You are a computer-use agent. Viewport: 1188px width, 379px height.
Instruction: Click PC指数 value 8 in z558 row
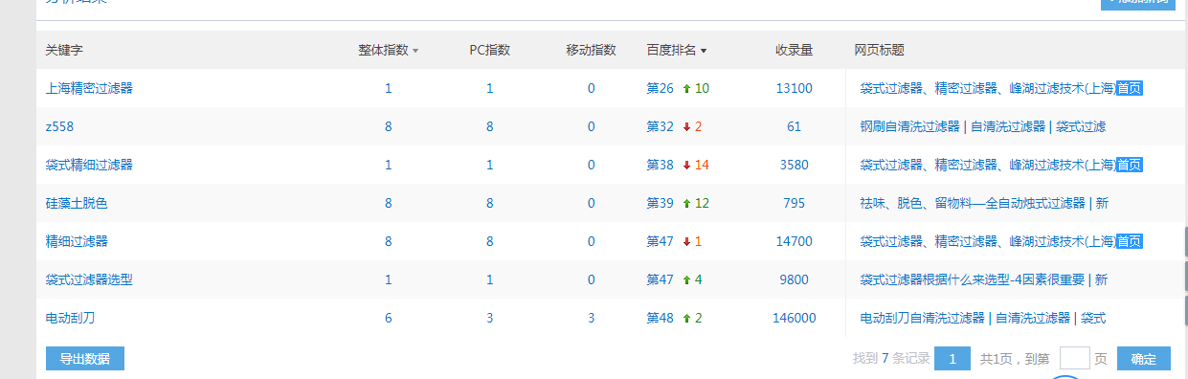489,126
